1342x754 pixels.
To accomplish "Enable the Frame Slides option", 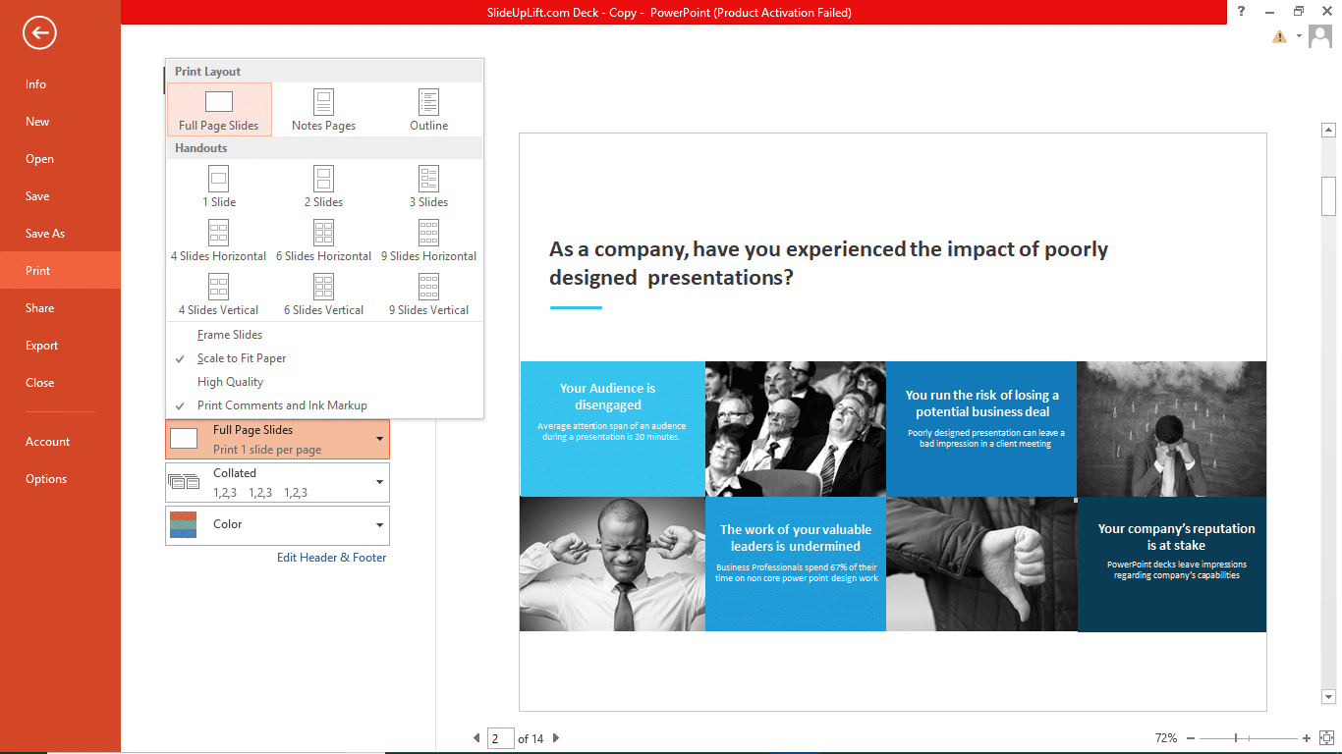I will pyautogui.click(x=230, y=335).
